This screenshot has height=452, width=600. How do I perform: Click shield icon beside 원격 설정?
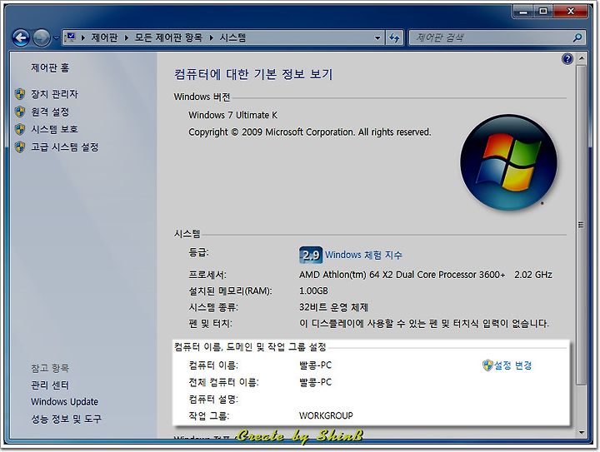pyautogui.click(x=20, y=112)
